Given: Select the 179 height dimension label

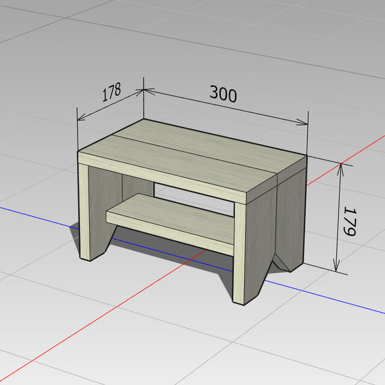Looking at the screenshot, I should (350, 221).
